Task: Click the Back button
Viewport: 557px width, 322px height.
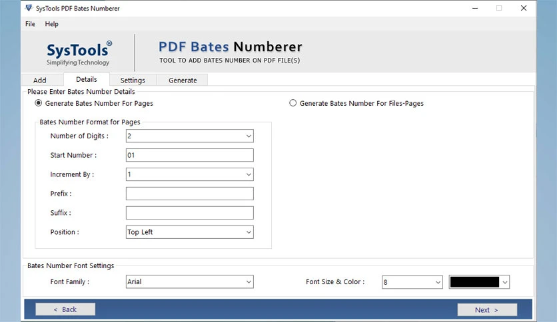Action: 65,309
